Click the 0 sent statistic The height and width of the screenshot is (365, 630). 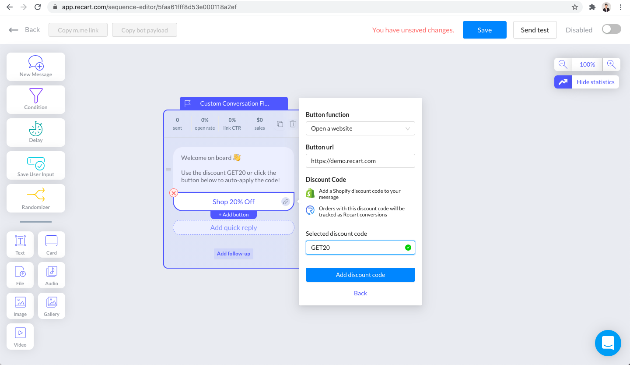(x=177, y=124)
